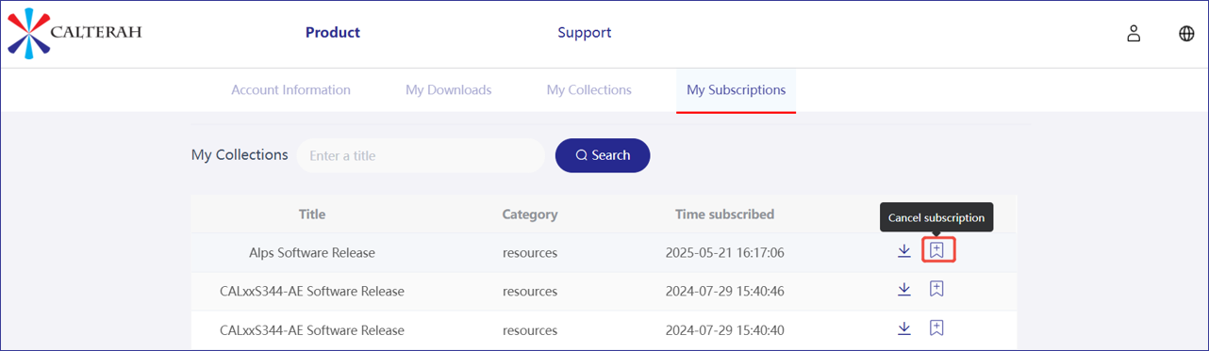This screenshot has width=1209, height=351.
Task: Focus the Enter a title field
Action: coord(421,155)
